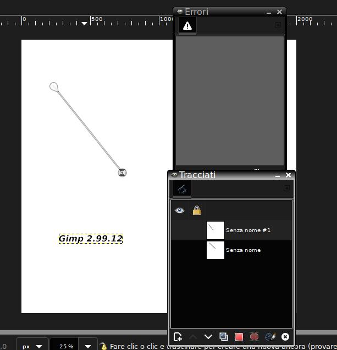The image size is (337, 350).
Task: Raise the selected path in the list
Action: [x=193, y=337]
